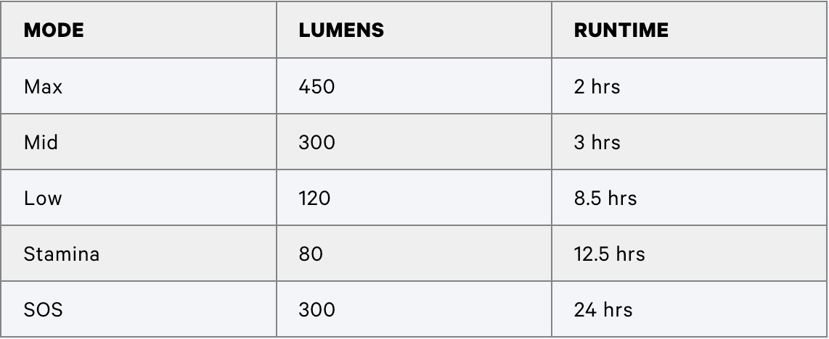Select the SOS mode cell
This screenshot has width=829, height=339.
point(139,309)
